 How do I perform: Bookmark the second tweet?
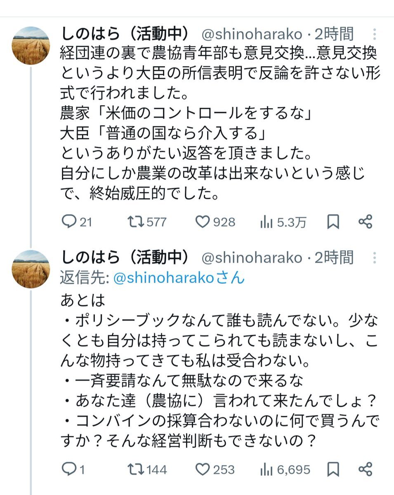coord(333,469)
